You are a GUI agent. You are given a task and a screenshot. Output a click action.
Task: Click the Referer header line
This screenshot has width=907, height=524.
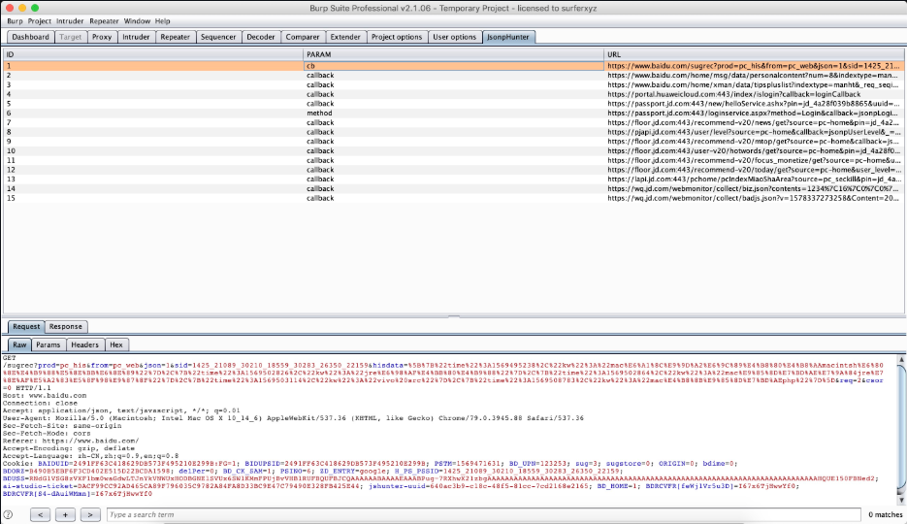71,441
